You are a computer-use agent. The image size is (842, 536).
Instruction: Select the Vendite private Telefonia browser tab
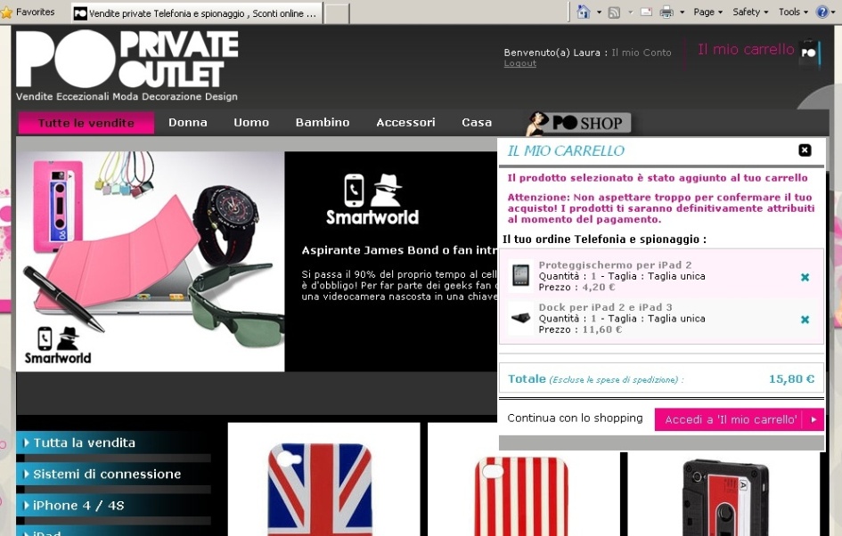(197, 13)
